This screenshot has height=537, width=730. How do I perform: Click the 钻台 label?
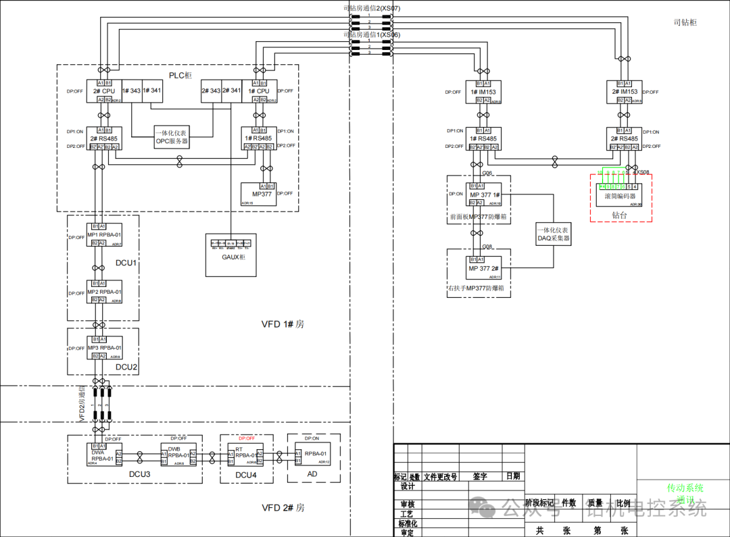(619, 215)
